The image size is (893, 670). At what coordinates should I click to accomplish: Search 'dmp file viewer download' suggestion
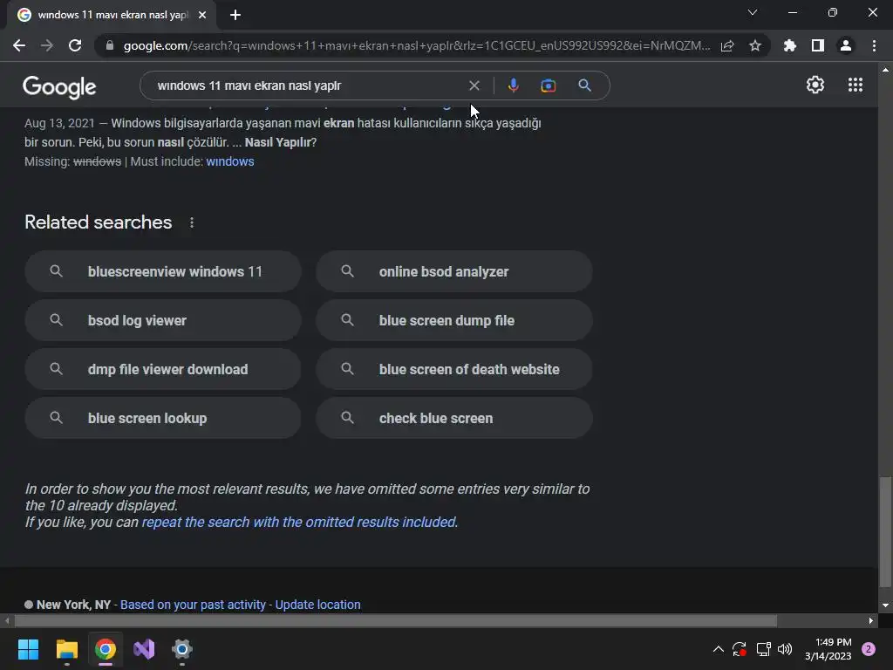(x=163, y=369)
